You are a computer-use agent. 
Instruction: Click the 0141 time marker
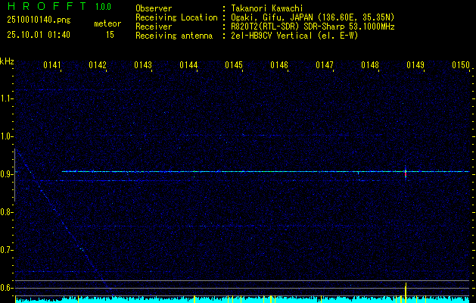[52, 66]
